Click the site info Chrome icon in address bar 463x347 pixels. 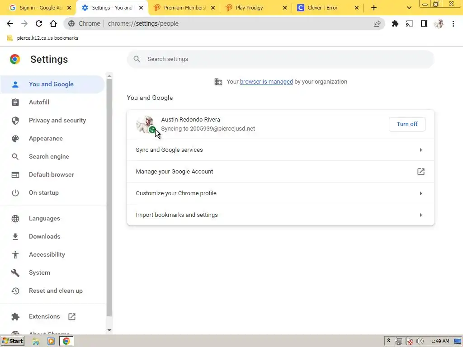71,23
